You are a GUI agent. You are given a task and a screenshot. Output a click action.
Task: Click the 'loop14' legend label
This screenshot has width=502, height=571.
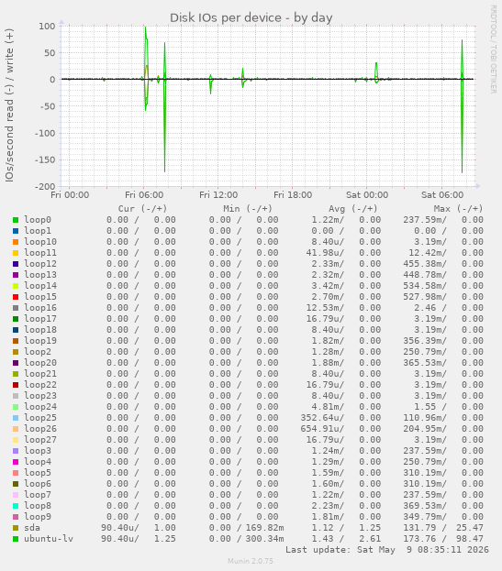pos(40,286)
